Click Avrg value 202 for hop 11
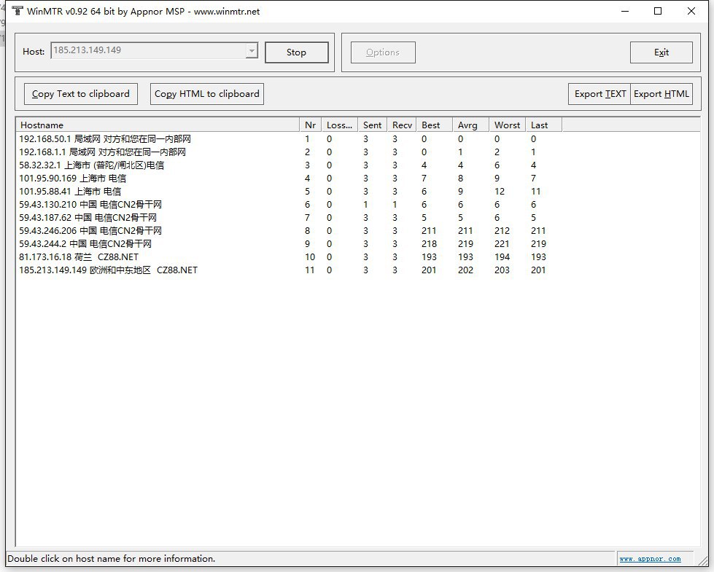Image resolution: width=714 pixels, height=572 pixels. [x=465, y=270]
